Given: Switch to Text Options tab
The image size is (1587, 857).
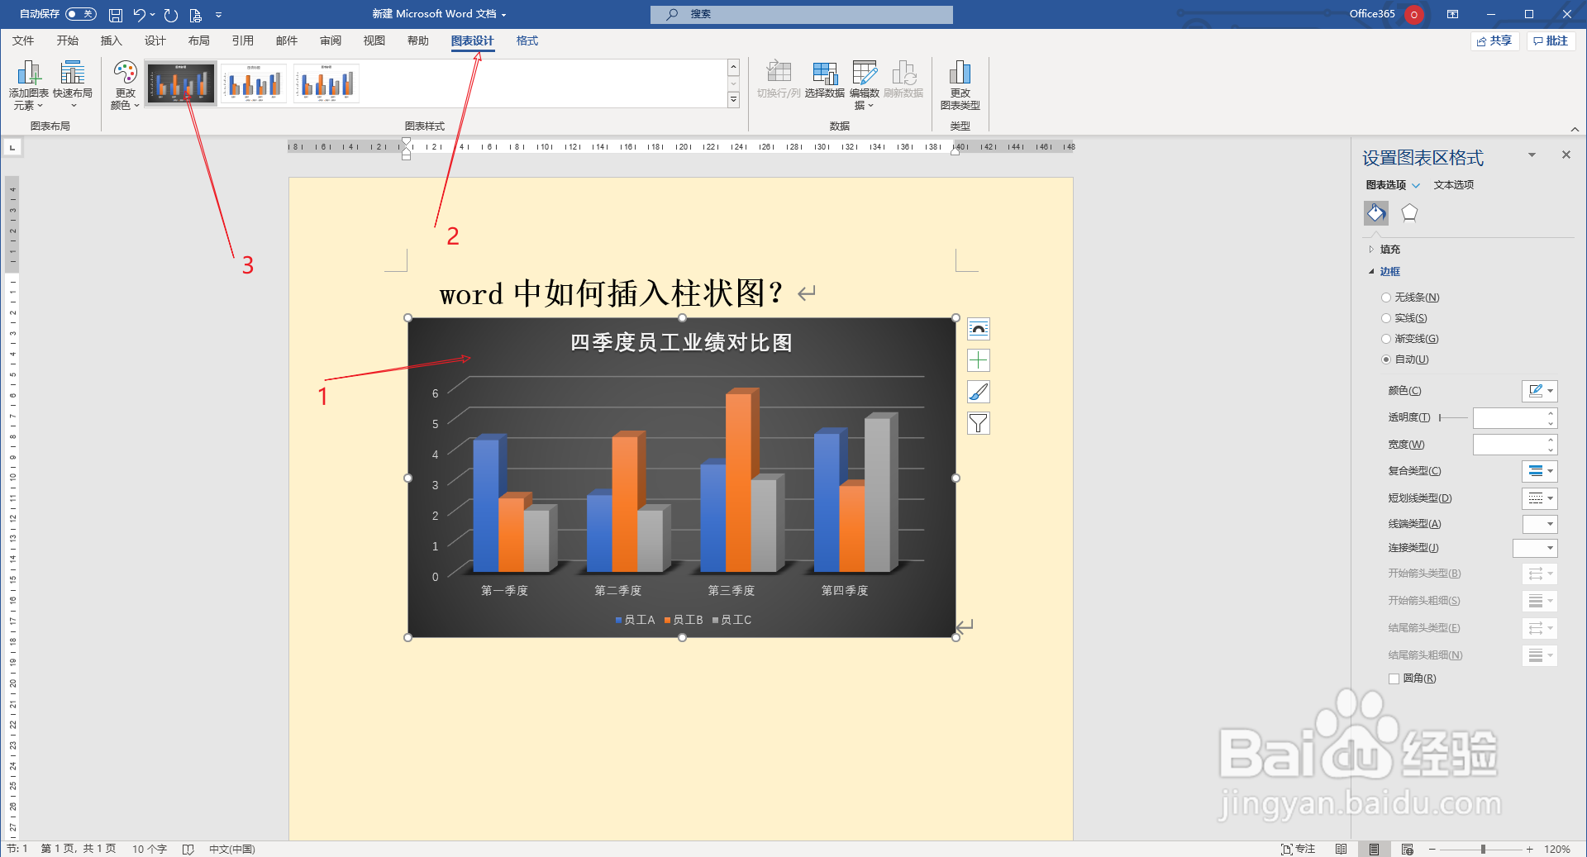Looking at the screenshot, I should point(1454,185).
